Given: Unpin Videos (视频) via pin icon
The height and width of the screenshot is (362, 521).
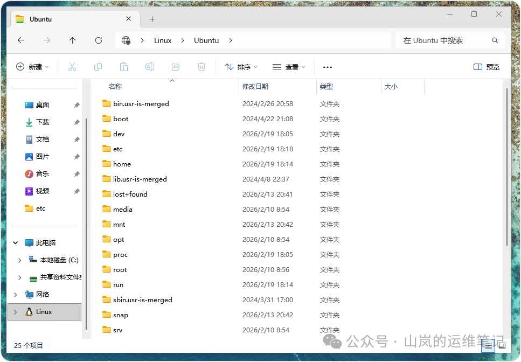Looking at the screenshot, I should 77,191.
